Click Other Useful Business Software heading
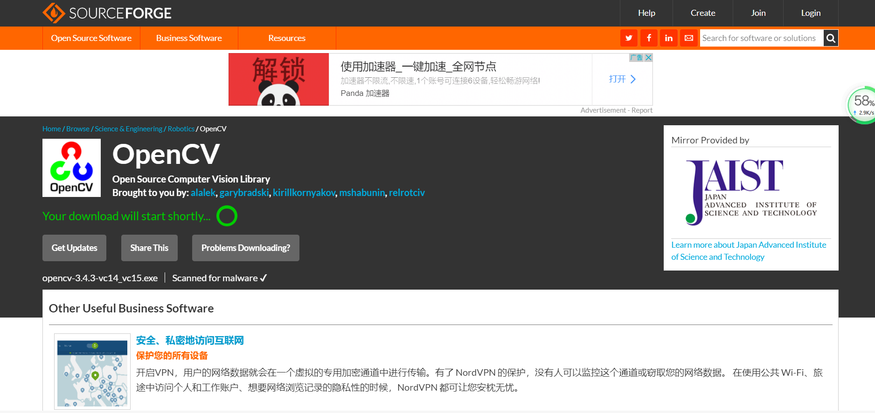 pyautogui.click(x=131, y=308)
